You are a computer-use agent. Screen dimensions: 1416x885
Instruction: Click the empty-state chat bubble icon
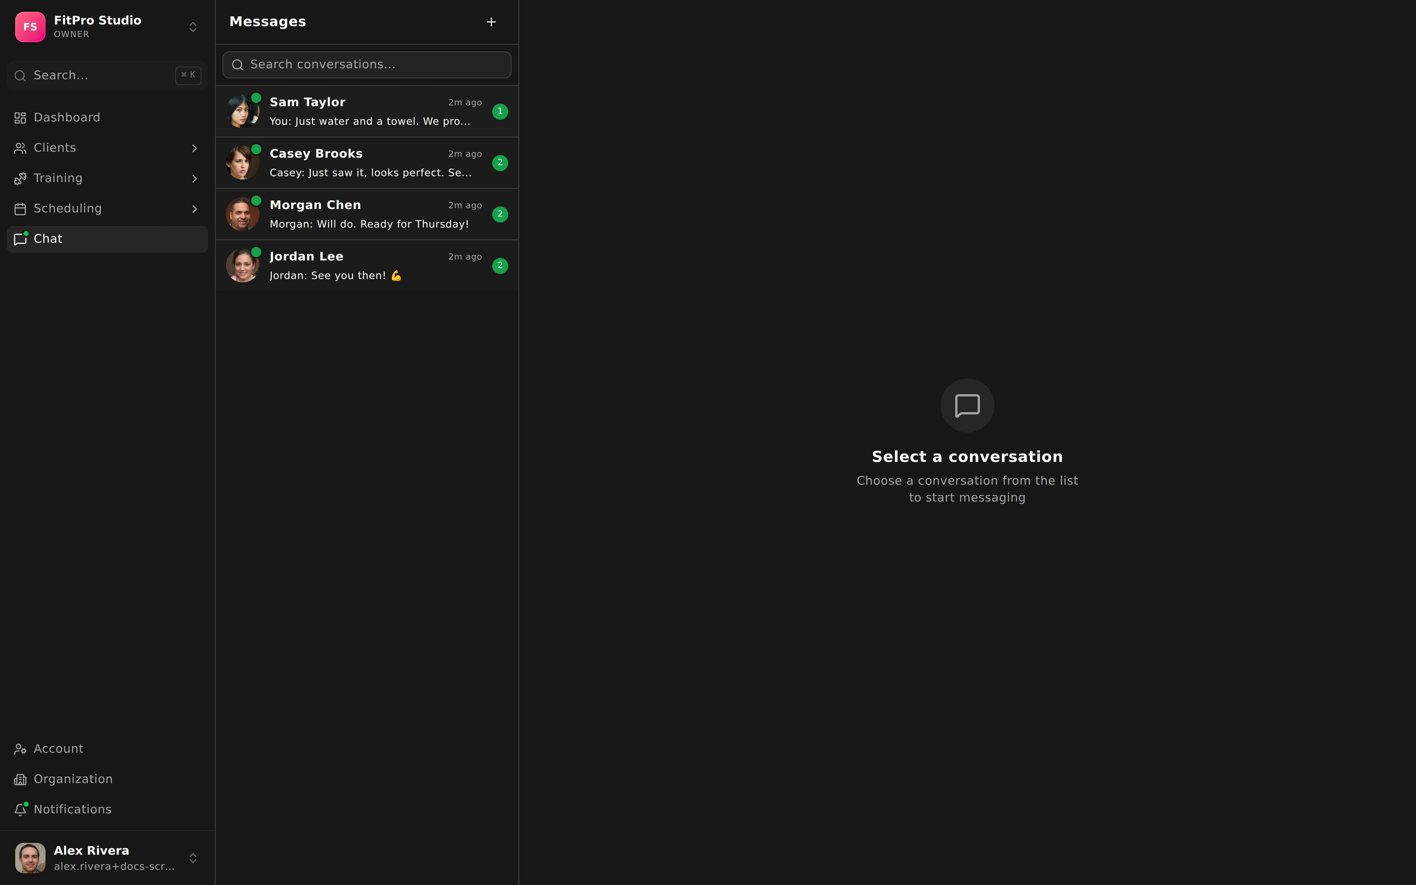tap(967, 406)
